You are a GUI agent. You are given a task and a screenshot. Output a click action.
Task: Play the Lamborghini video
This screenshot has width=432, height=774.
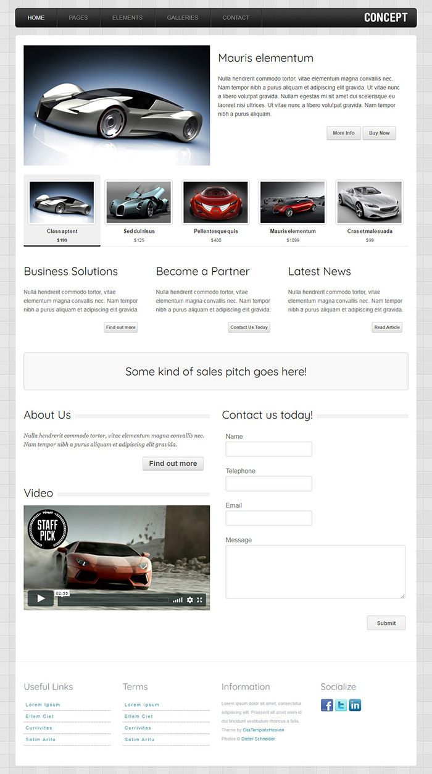41,598
